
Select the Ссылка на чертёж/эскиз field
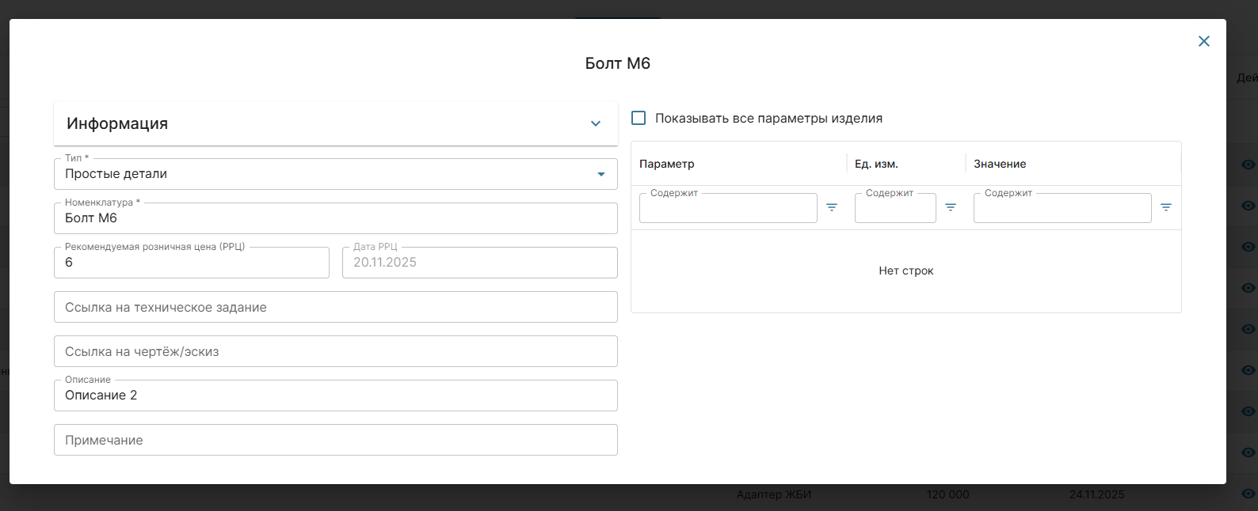[335, 351]
